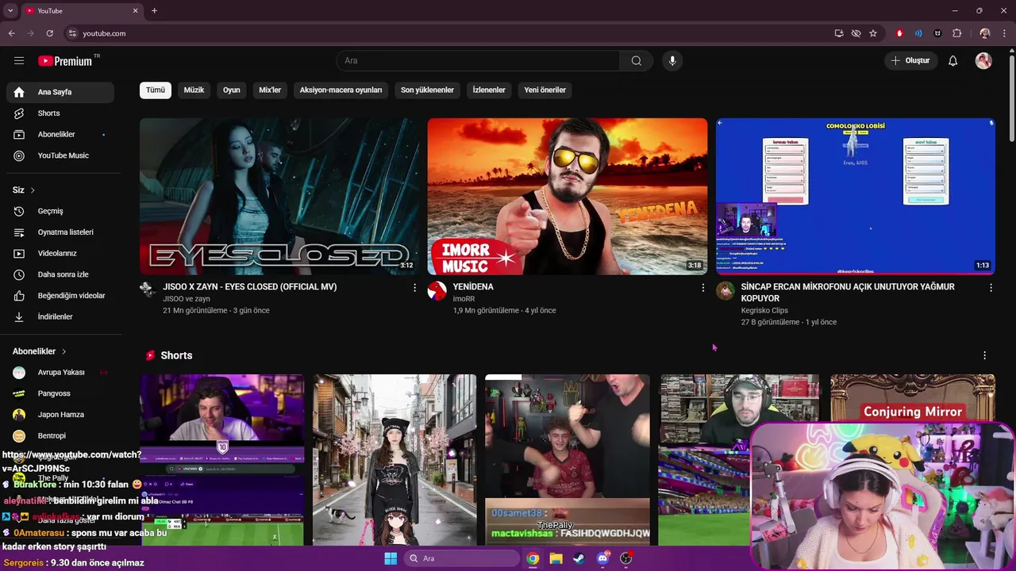
Task: Open the Shorts shelf options menu
Action: (x=984, y=355)
